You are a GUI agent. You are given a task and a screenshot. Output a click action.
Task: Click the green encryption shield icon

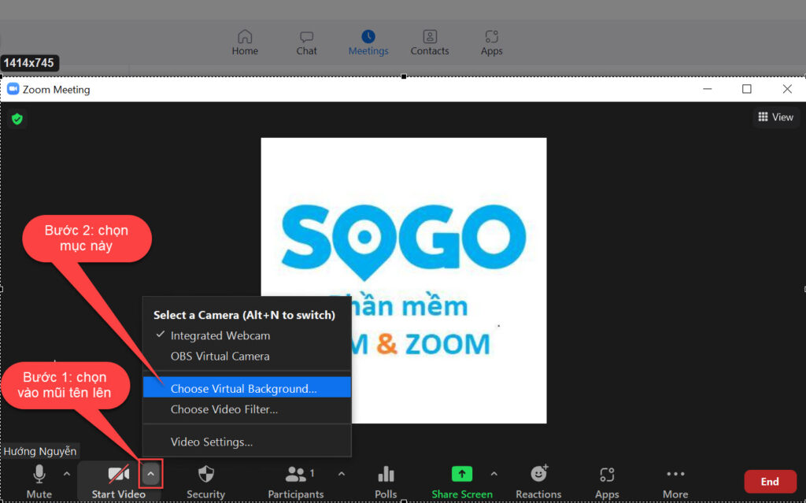tap(17, 119)
